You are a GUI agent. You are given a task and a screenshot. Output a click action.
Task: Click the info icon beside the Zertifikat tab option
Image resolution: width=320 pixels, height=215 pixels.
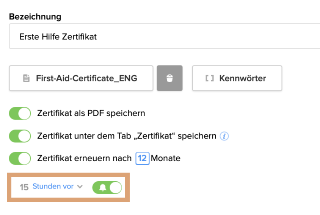tap(224, 136)
